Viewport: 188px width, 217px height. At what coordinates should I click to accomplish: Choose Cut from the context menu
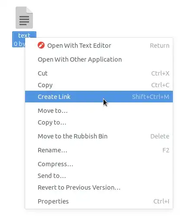(x=99, y=73)
